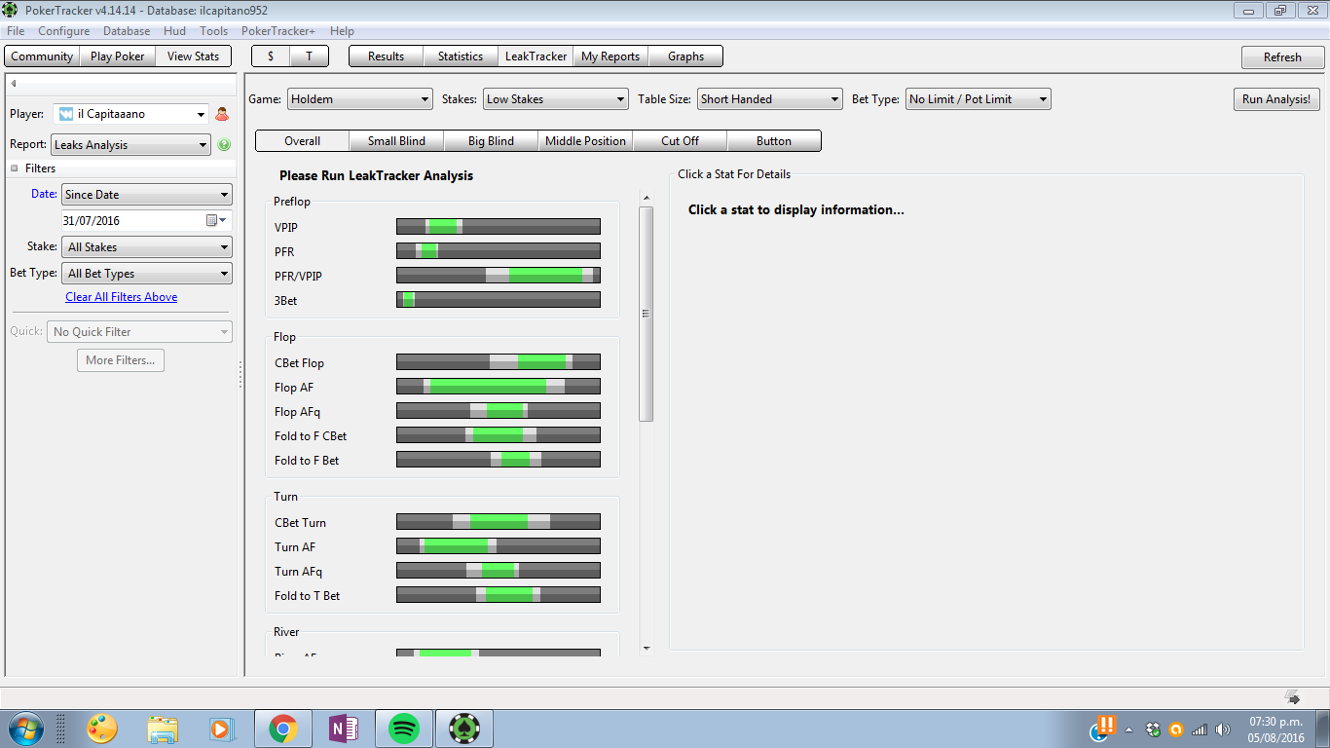Open Spotify from the taskbar
Viewport: 1330px width, 748px height.
[404, 729]
